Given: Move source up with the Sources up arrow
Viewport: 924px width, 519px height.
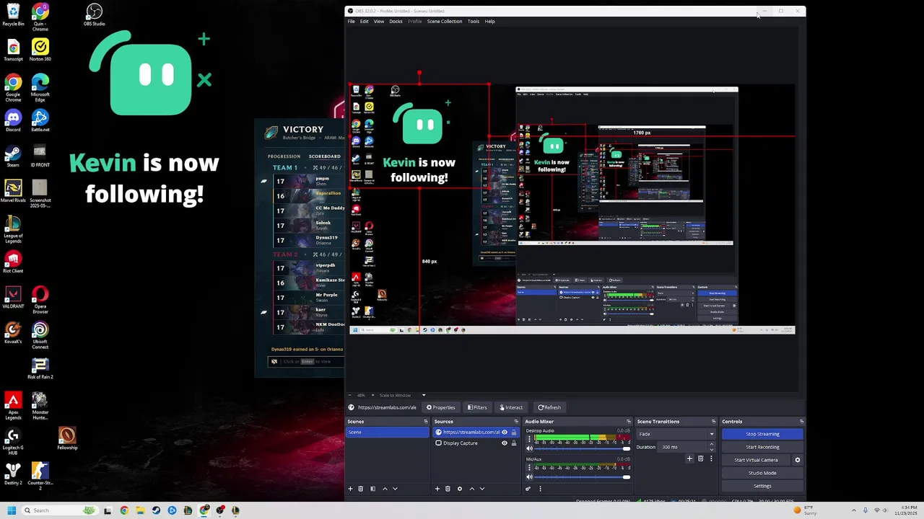Looking at the screenshot, I should tap(472, 489).
